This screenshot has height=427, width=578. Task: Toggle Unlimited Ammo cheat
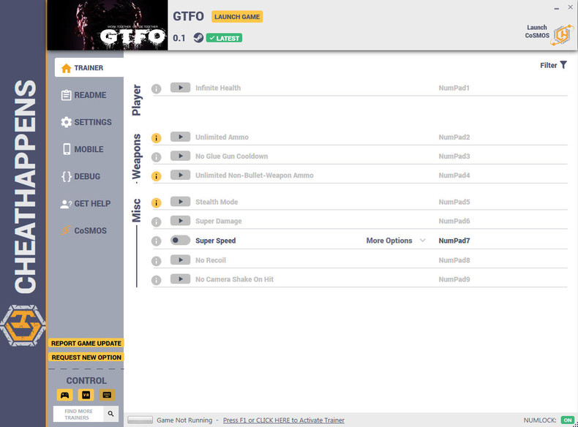click(180, 137)
